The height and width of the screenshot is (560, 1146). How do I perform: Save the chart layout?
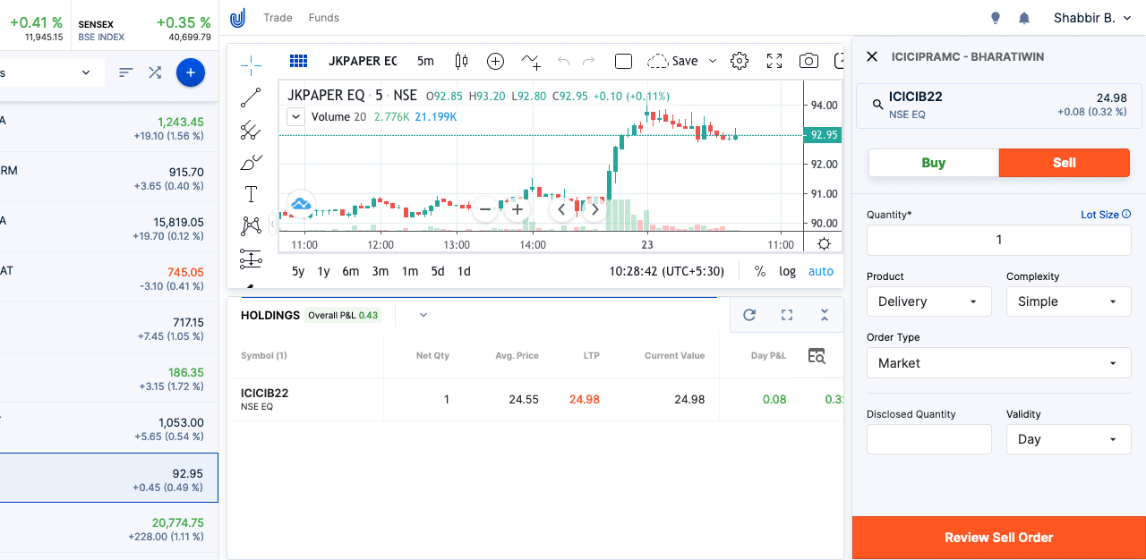pyautogui.click(x=673, y=61)
